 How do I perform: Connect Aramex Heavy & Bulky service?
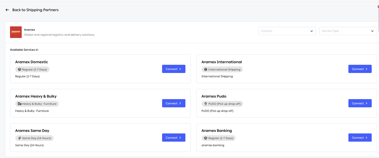pos(174,103)
